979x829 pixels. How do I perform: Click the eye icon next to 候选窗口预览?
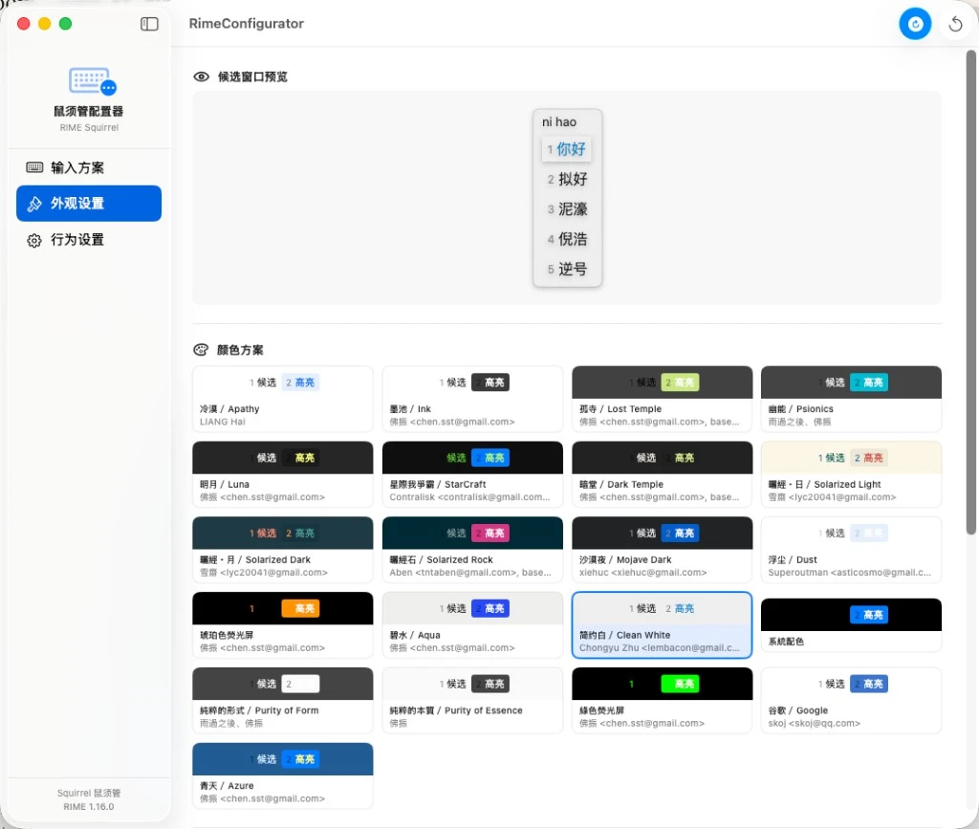coord(201,76)
